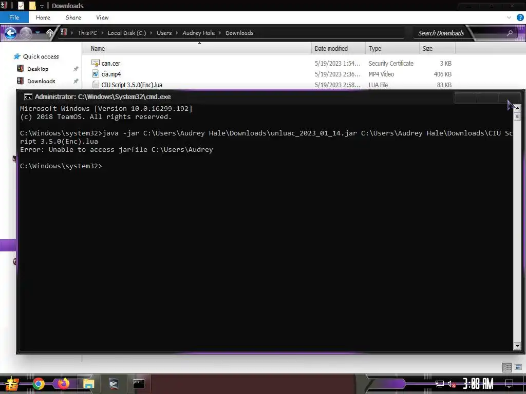Viewport: 526px width, 394px height.
Task: Open File Explorer taskbar icon
Action: (x=88, y=384)
